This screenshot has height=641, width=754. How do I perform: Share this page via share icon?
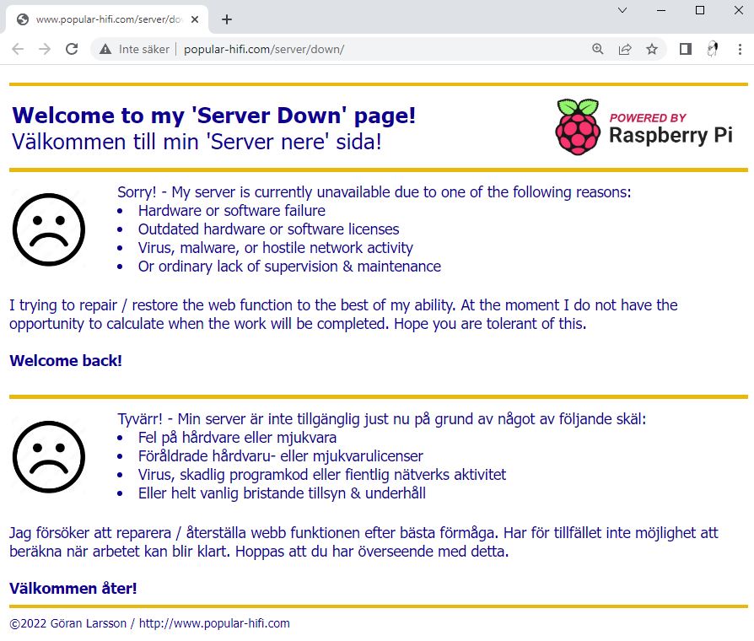(625, 49)
